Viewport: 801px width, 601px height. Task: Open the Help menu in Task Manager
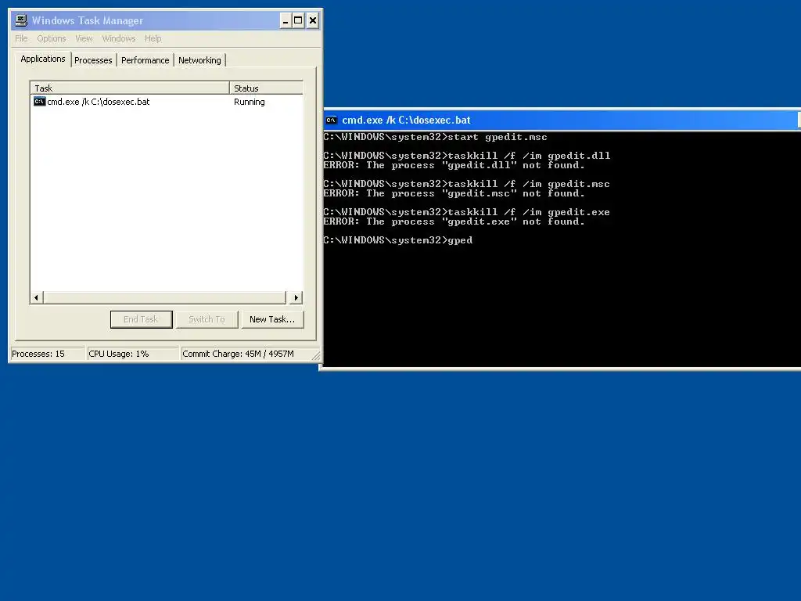[x=153, y=38]
